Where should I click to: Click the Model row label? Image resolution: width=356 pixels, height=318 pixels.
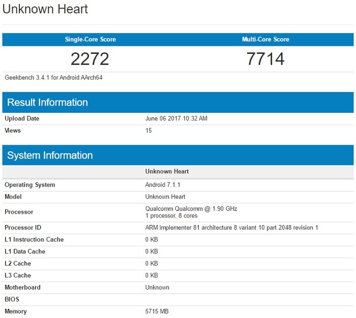point(13,197)
